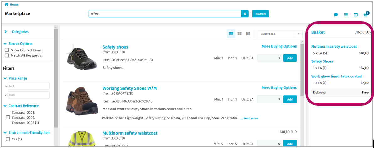Switch to large grid view icon

pyautogui.click(x=240, y=34)
